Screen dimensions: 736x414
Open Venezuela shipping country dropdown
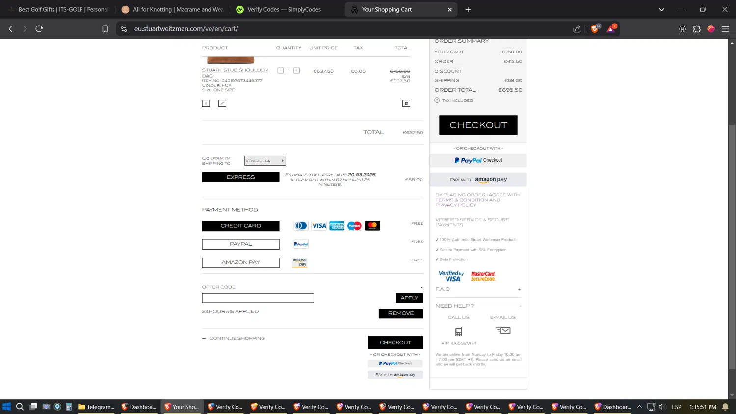(x=265, y=161)
